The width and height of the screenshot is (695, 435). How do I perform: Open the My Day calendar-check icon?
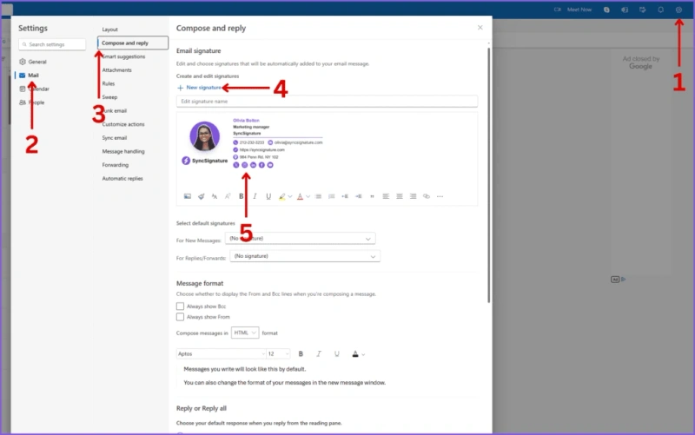point(642,10)
